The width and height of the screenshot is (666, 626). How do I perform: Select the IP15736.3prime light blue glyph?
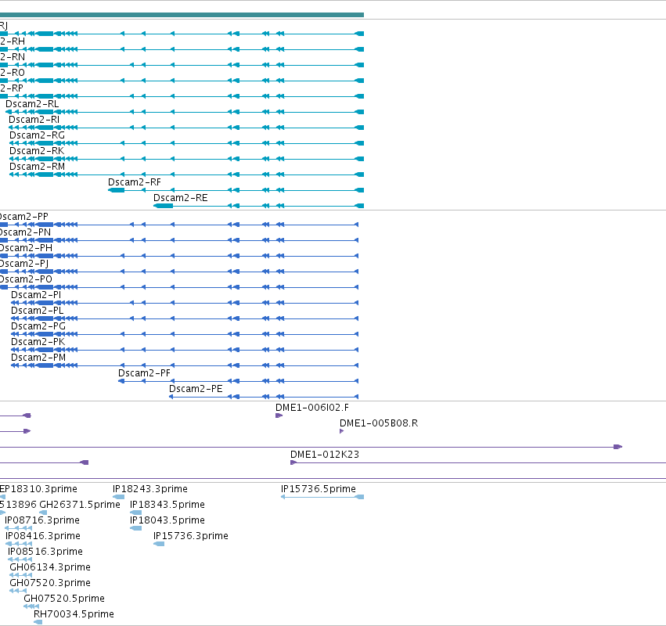coord(159,545)
